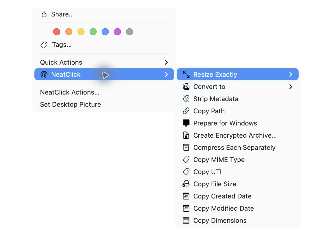Choose Share... from the context menu
Image resolution: width=333 pixels, height=238 pixels.
pos(63,14)
